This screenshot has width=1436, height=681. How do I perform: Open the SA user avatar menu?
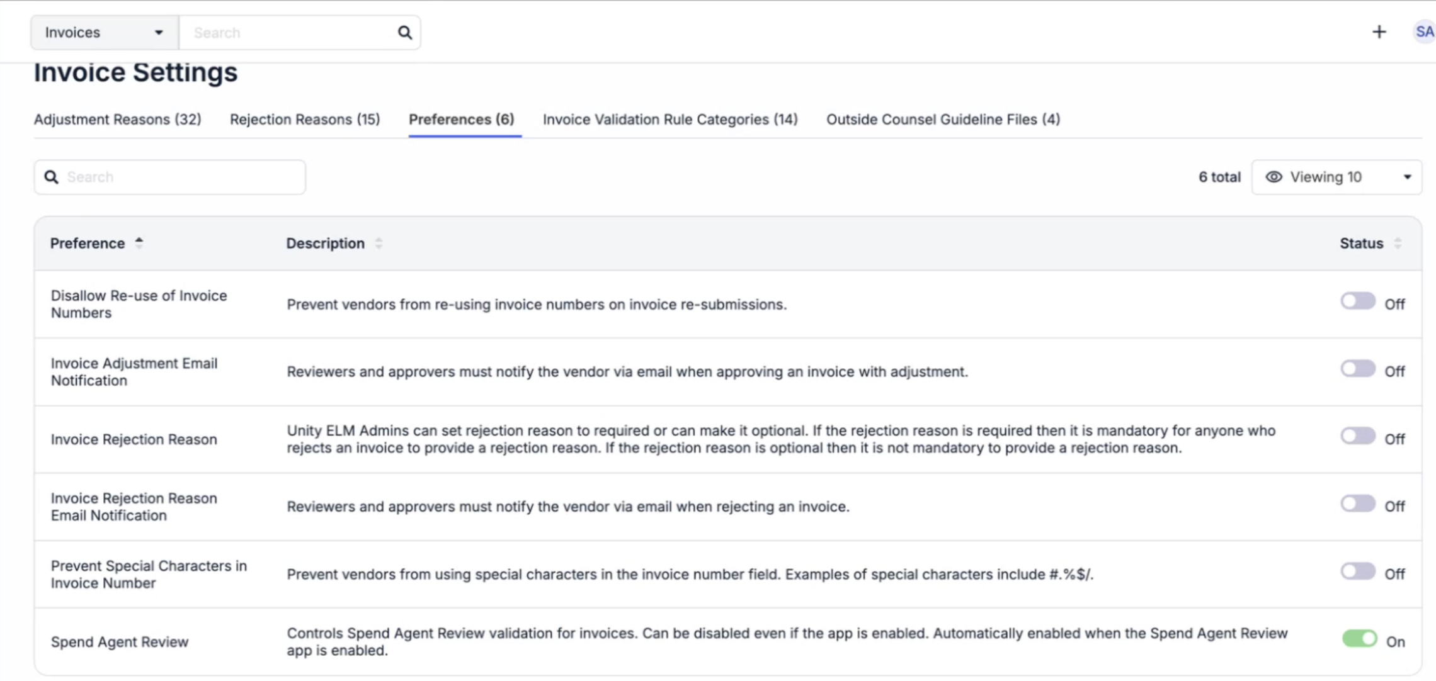[1424, 32]
